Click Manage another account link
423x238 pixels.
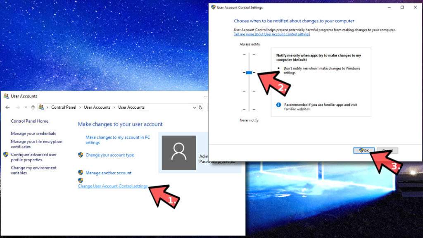(x=109, y=173)
